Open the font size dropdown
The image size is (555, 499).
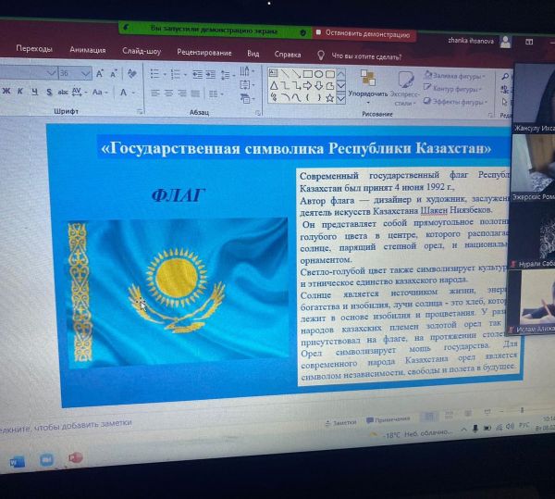point(86,73)
